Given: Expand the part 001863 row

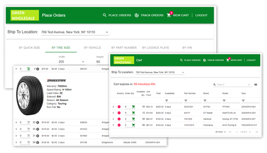Looking at the screenshot, I should 16,136.
